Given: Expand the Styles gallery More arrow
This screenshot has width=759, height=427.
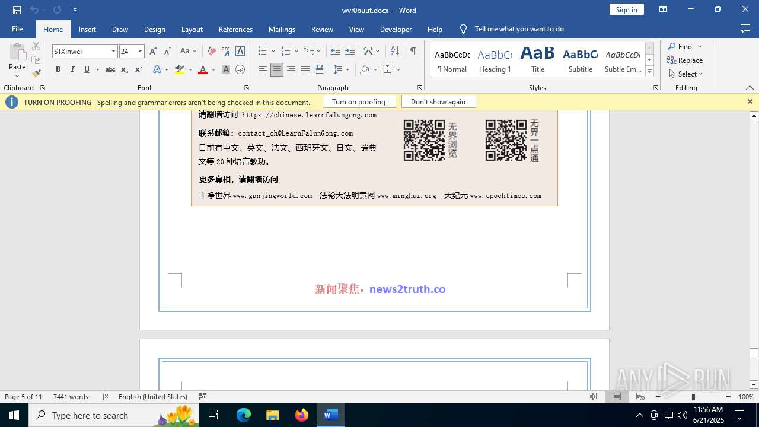Looking at the screenshot, I should (x=650, y=72).
